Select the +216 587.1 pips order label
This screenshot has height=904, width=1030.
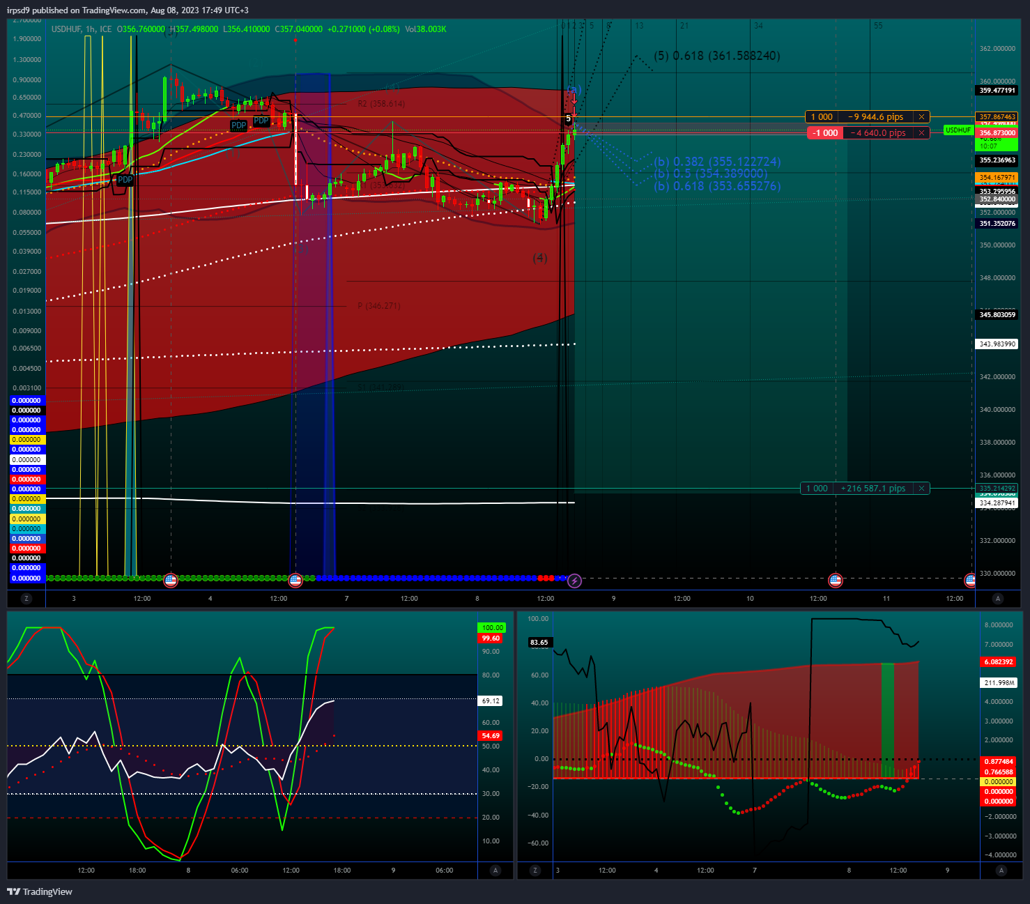point(873,489)
